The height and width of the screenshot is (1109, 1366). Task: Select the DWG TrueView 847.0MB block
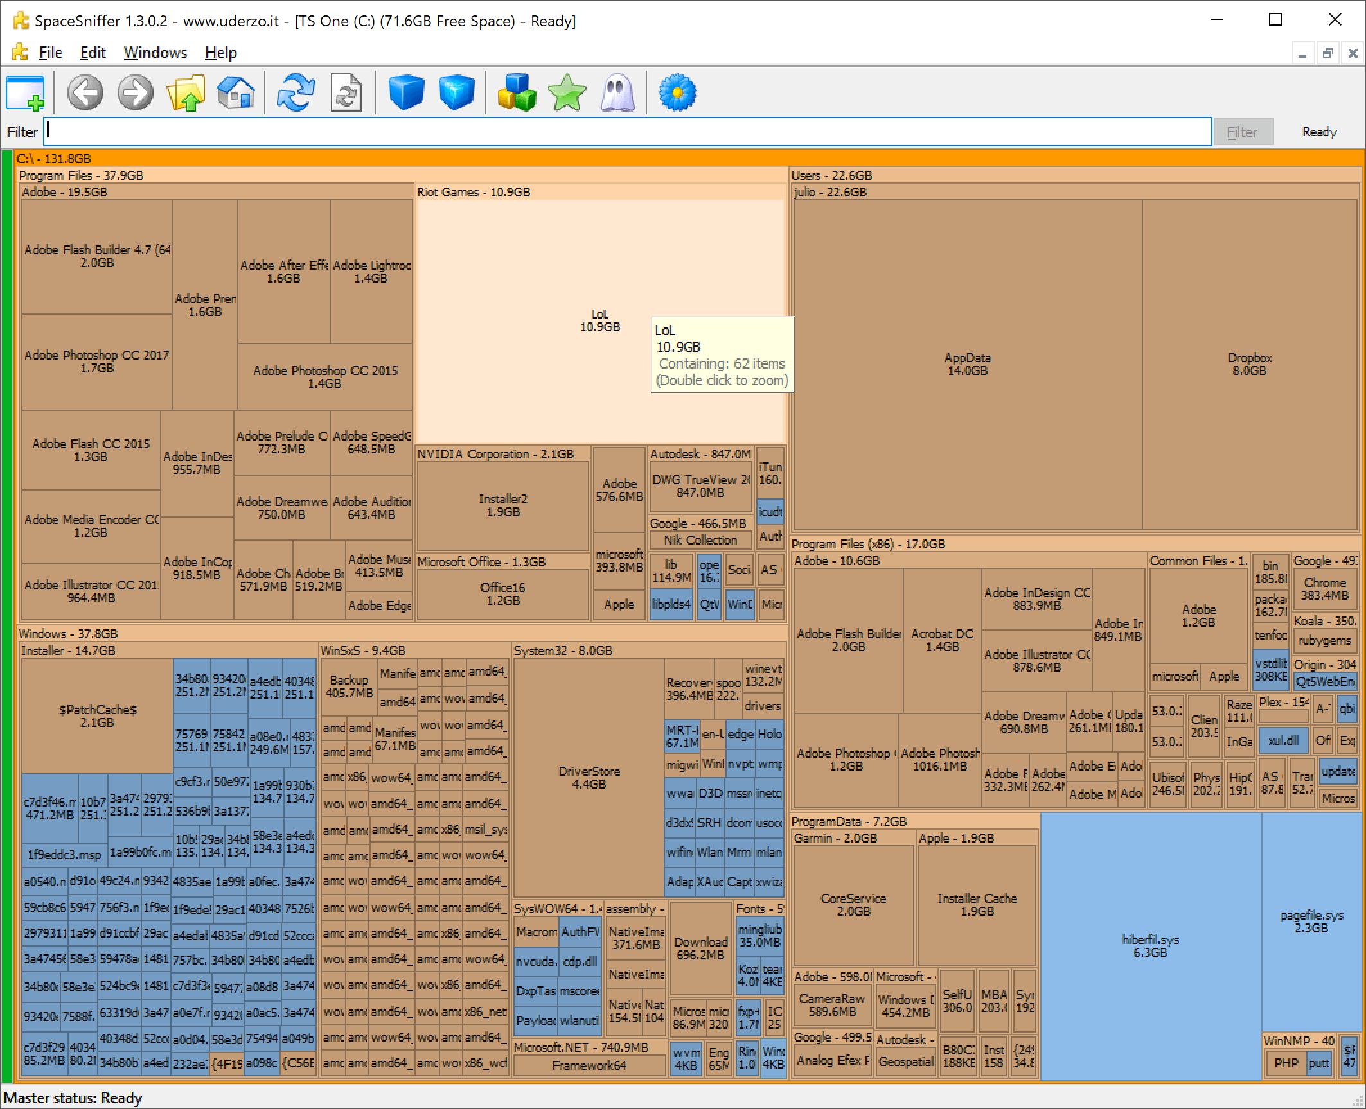[700, 486]
